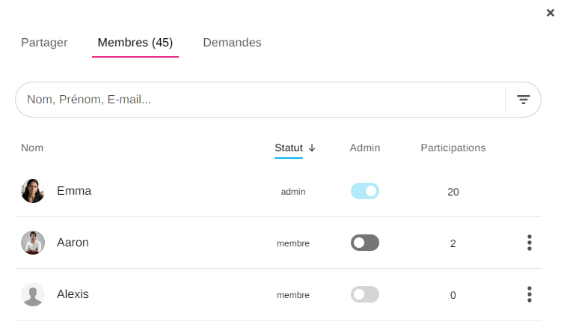Screen dimensions: 561x328
Task: Open Alexis's three-dot options menu
Action: 530,294
